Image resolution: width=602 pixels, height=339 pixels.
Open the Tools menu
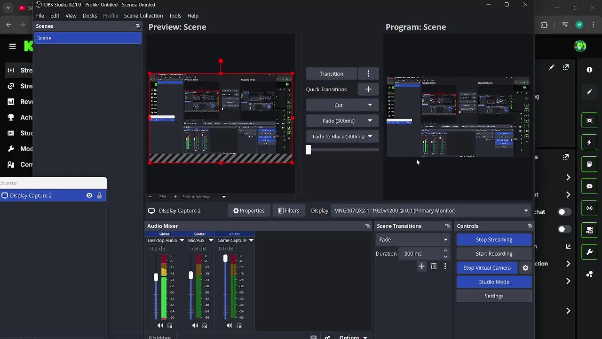[175, 16]
